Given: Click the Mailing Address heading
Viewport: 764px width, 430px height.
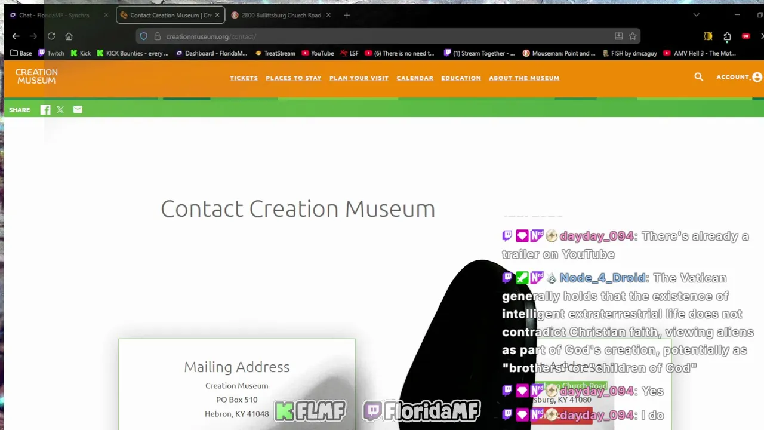Looking at the screenshot, I should click(x=236, y=367).
